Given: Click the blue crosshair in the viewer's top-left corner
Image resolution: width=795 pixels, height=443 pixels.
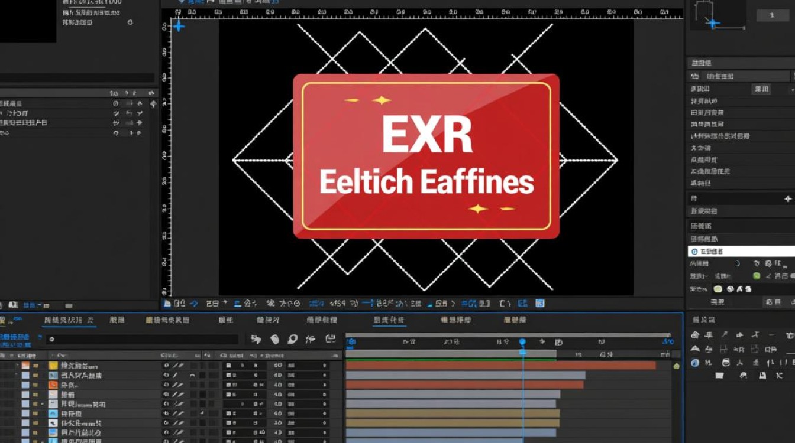Looking at the screenshot, I should coord(178,26).
